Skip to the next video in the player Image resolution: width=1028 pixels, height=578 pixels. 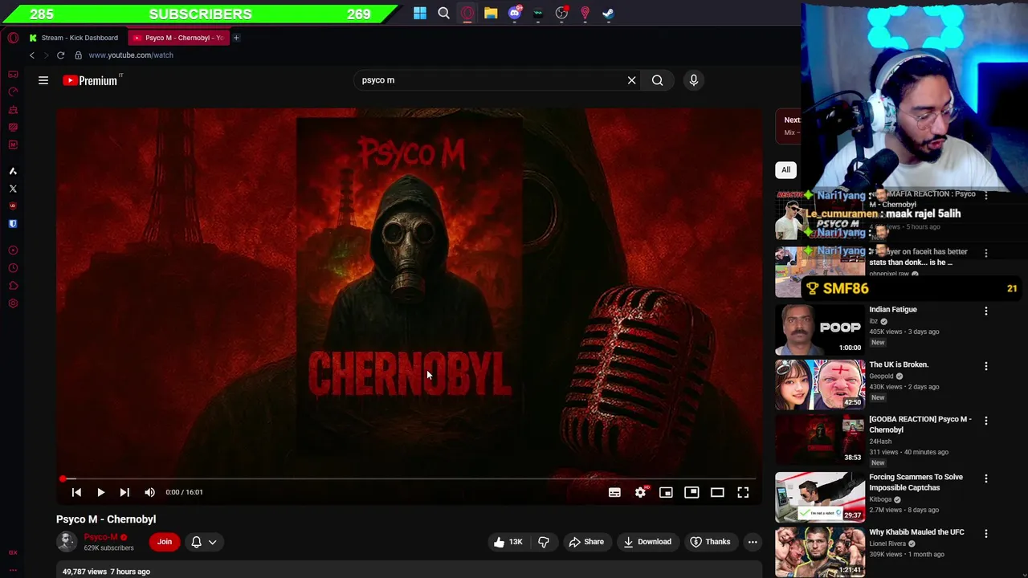pos(124,492)
